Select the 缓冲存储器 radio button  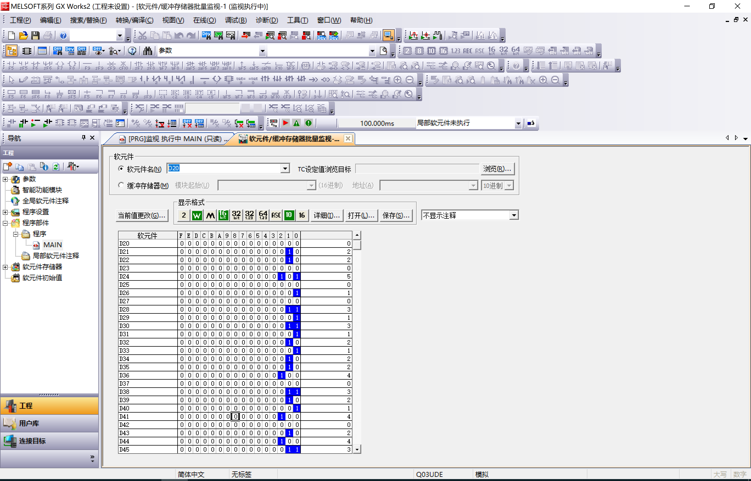[x=121, y=185]
